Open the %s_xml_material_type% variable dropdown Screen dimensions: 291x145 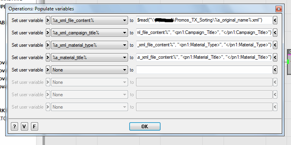tap(90, 45)
